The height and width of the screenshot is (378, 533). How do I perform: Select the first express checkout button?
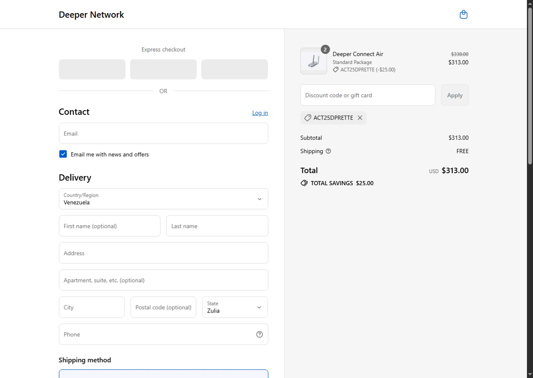(x=92, y=69)
